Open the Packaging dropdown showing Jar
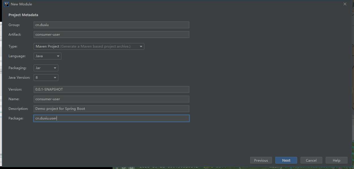 coord(46,68)
